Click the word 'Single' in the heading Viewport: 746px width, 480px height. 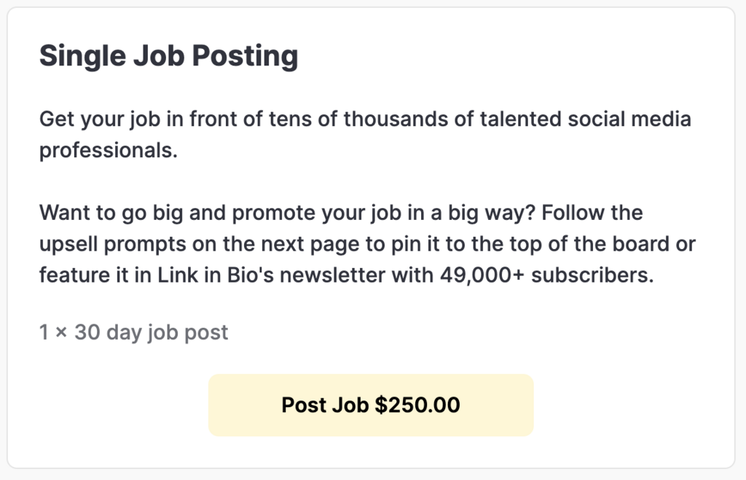pyautogui.click(x=82, y=56)
